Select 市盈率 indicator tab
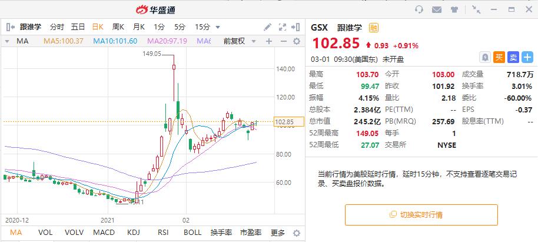The width and height of the screenshot is (538, 242). pyautogui.click(x=251, y=233)
